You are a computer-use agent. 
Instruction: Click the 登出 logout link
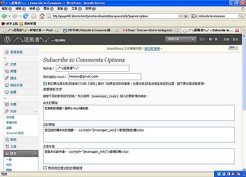point(235,39)
